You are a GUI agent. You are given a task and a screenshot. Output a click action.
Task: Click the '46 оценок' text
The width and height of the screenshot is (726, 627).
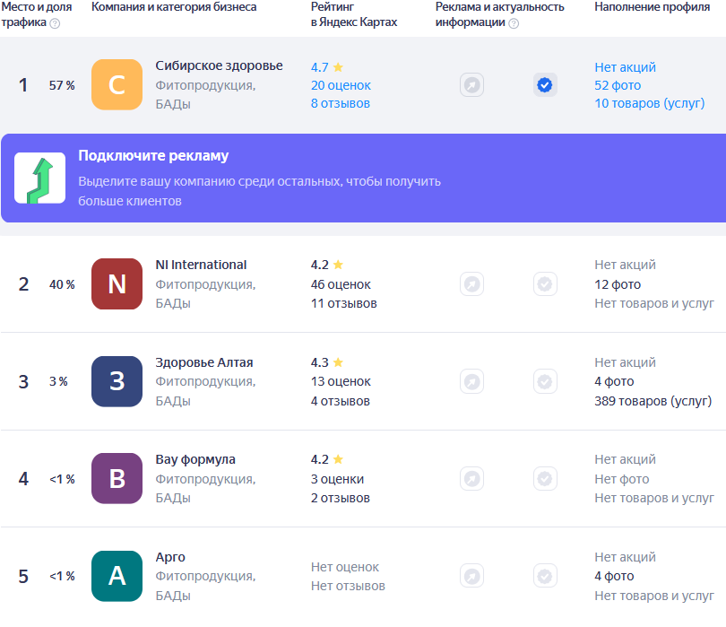pyautogui.click(x=341, y=284)
